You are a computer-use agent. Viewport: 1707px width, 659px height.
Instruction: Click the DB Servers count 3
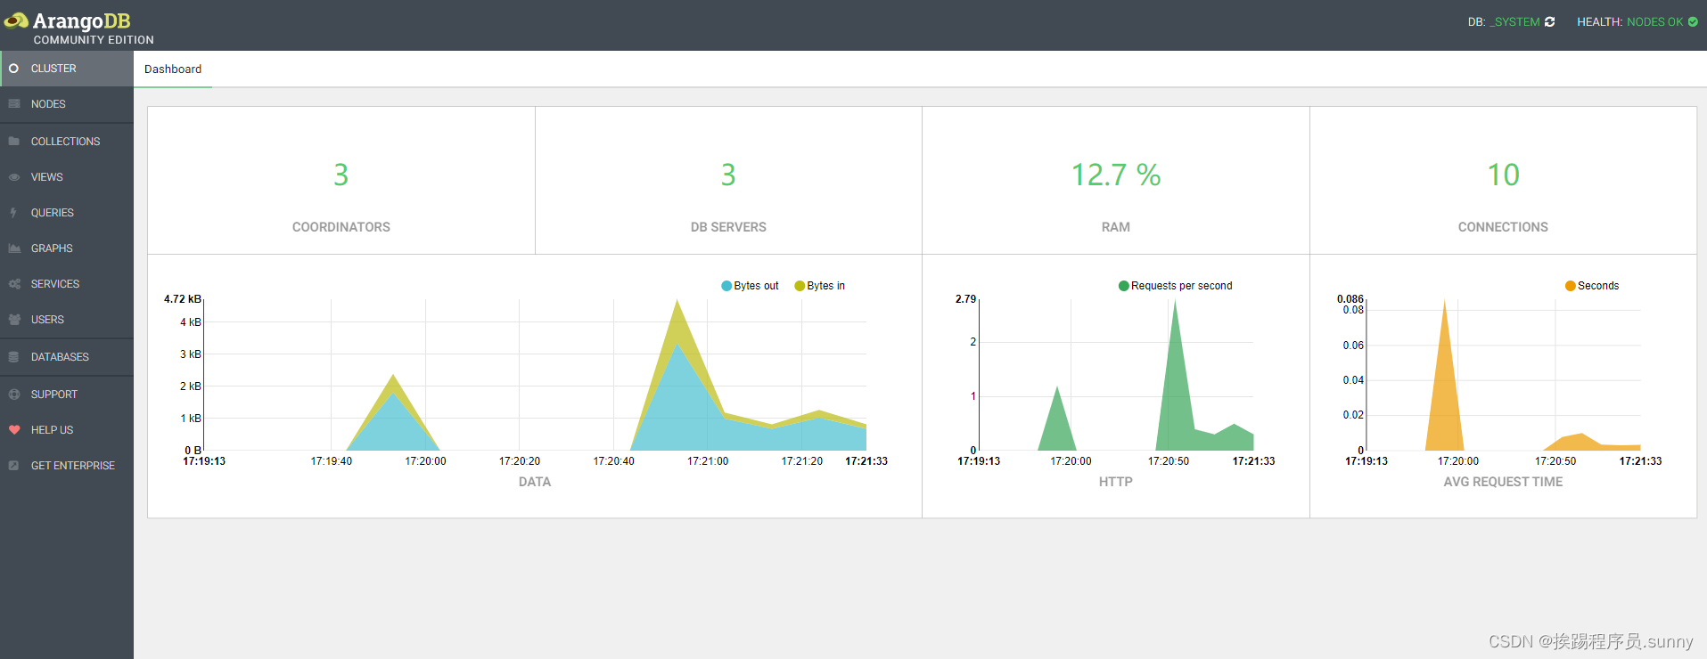tap(728, 175)
